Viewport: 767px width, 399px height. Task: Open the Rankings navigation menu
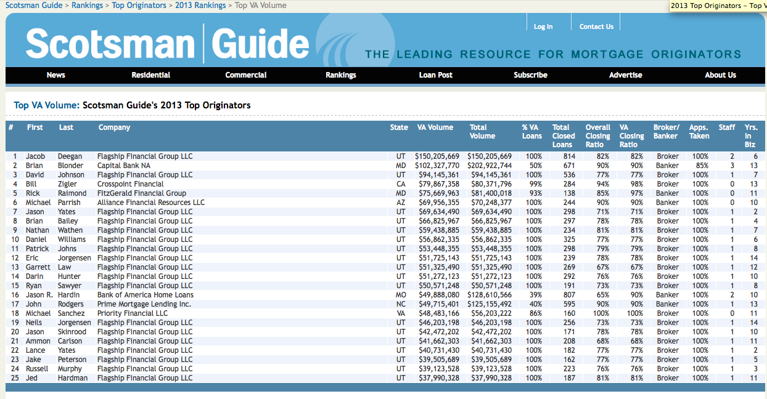[340, 75]
